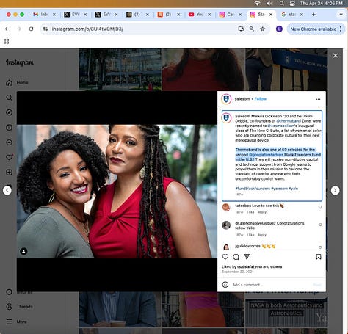
Task: Reply to tatesbox's comment
Action: coord(261,212)
